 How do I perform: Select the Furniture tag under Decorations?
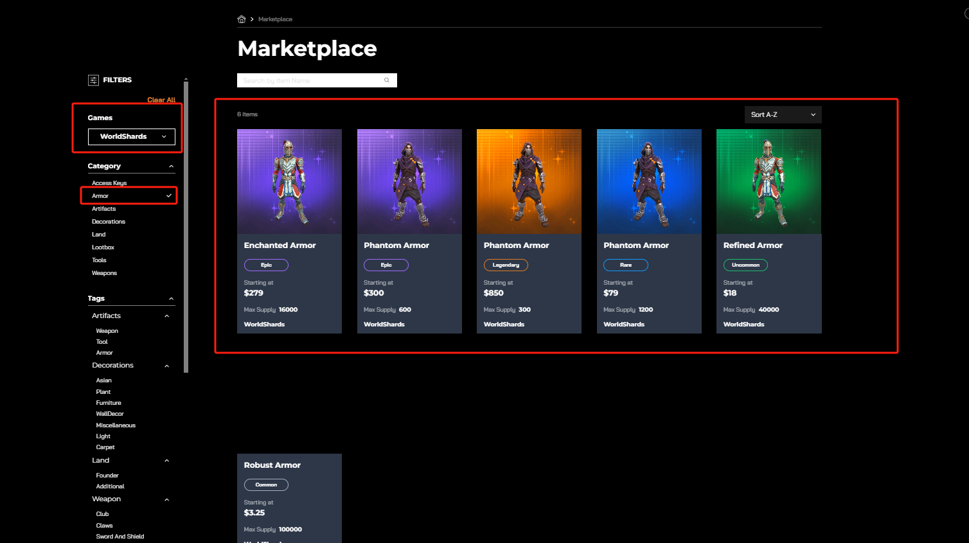click(x=109, y=403)
